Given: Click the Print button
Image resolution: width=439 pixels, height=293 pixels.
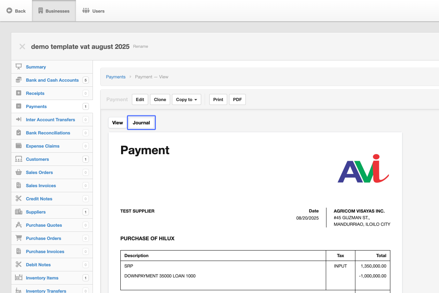Looking at the screenshot, I should pyautogui.click(x=218, y=100).
